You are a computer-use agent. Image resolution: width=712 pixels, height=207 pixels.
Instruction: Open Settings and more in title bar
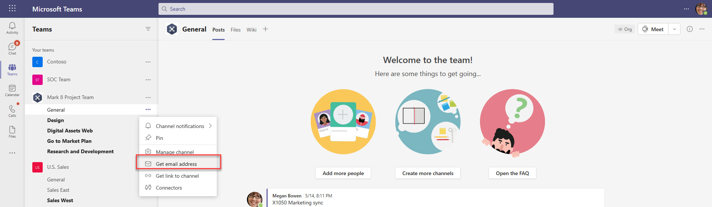[x=686, y=9]
